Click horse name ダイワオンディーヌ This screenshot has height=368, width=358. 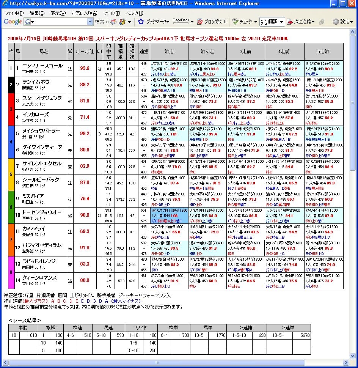[42, 147]
